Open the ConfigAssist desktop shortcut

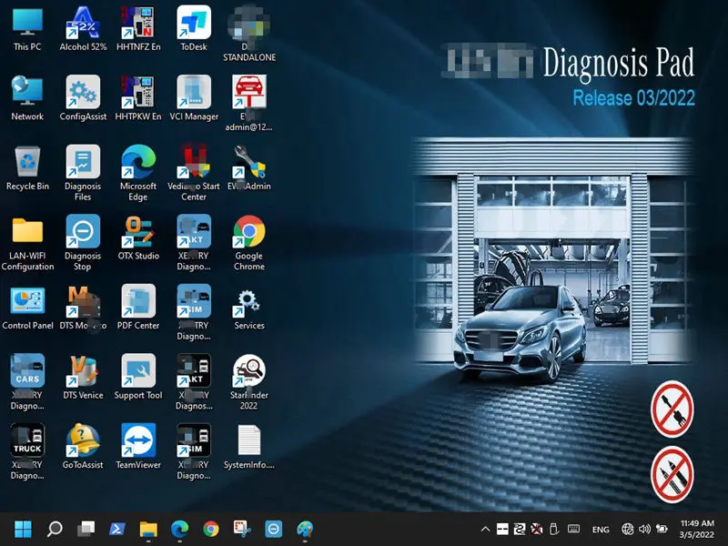pos(83,93)
